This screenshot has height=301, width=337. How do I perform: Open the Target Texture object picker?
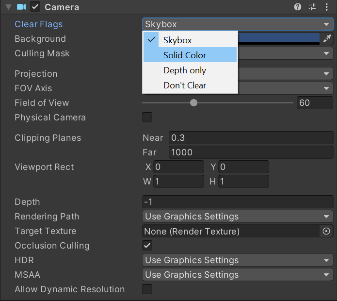[x=326, y=231]
